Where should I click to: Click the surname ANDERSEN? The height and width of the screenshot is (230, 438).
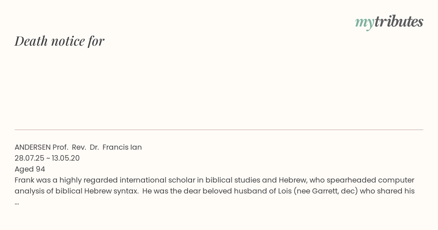32,147
